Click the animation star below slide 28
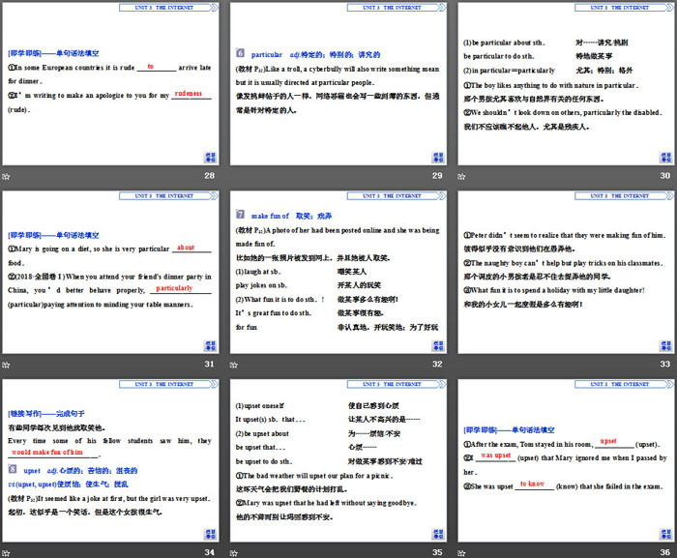677x558 pixels. 6,176
